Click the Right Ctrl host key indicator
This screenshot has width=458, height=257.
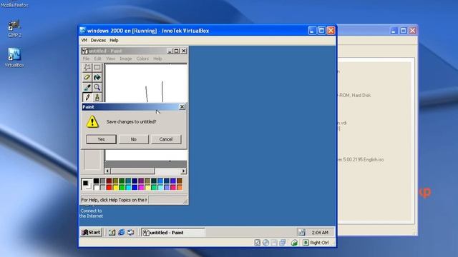coord(316,243)
